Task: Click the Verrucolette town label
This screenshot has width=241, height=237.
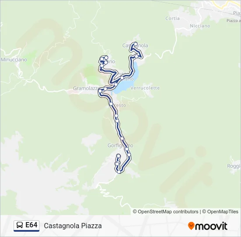Action: (145, 88)
